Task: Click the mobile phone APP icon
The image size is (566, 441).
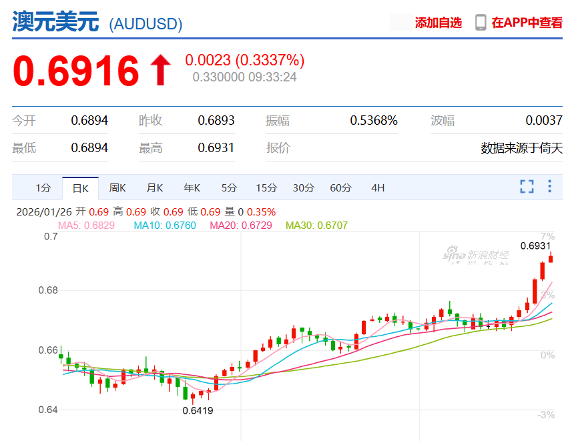Action: coord(480,23)
